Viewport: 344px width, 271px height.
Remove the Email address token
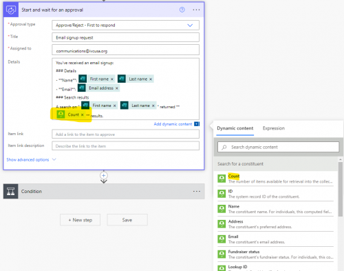pos(117,88)
